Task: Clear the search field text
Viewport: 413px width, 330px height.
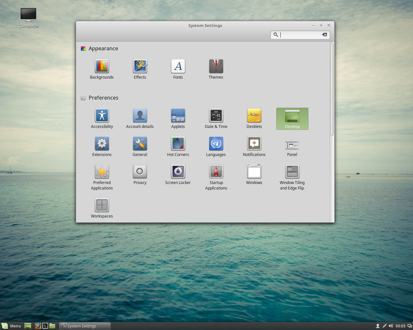Action: (x=325, y=35)
